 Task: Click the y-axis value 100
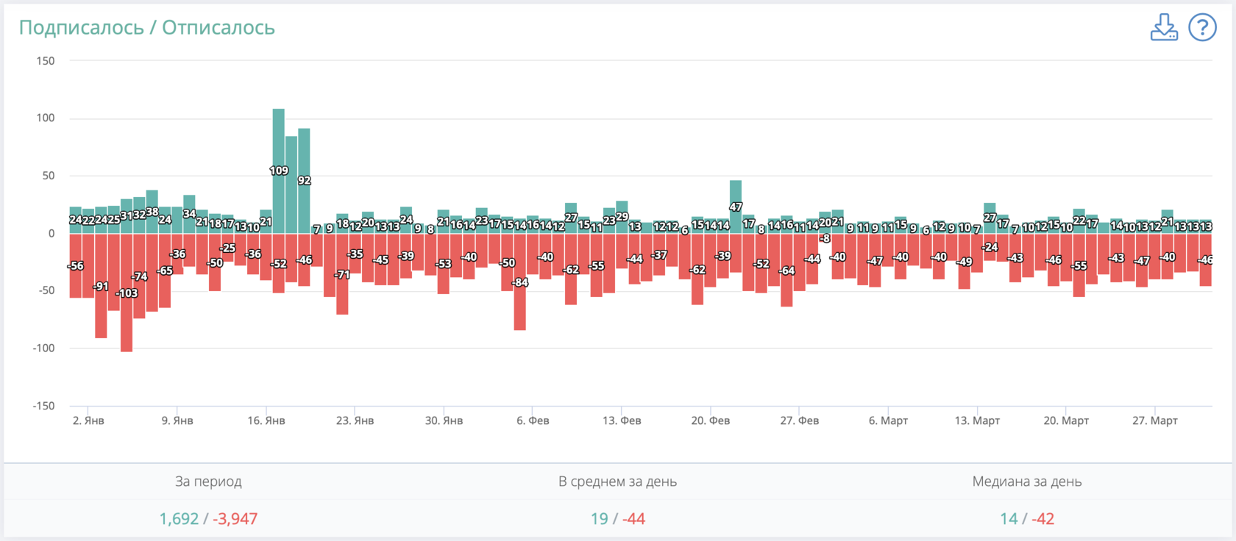tap(46, 118)
